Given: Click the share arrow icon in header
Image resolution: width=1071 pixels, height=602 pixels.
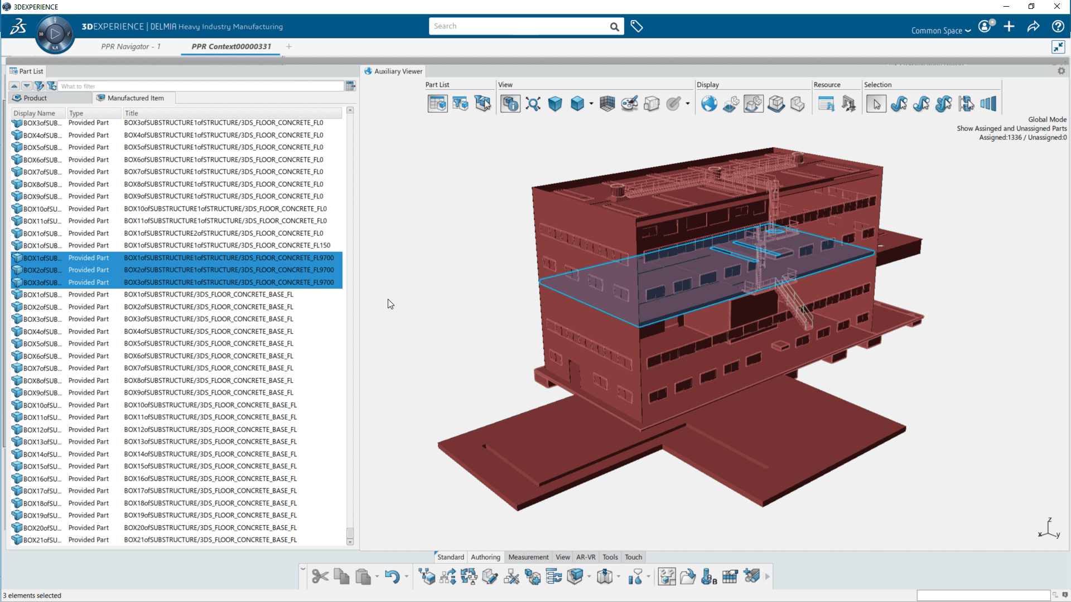Looking at the screenshot, I should pyautogui.click(x=1033, y=27).
